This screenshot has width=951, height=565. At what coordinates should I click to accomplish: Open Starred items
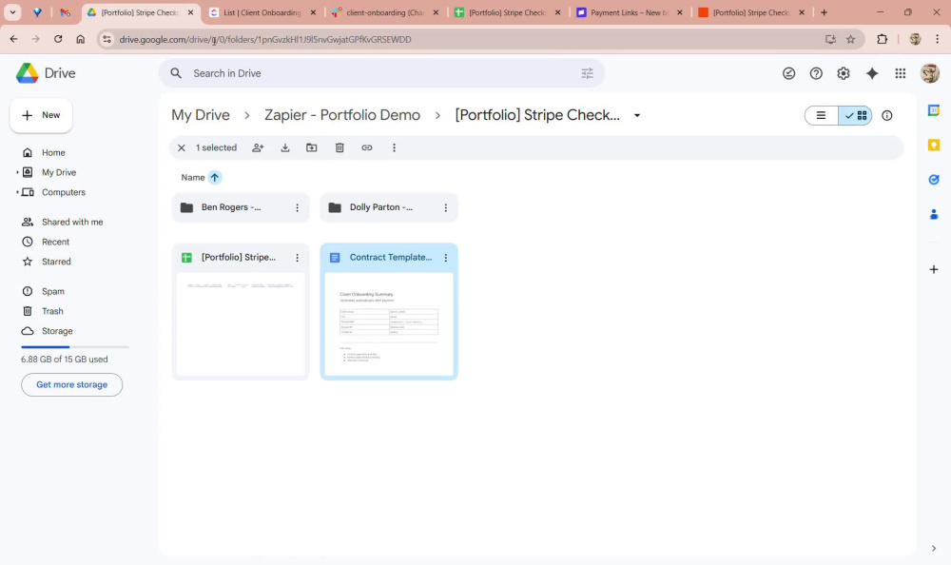pyautogui.click(x=56, y=262)
